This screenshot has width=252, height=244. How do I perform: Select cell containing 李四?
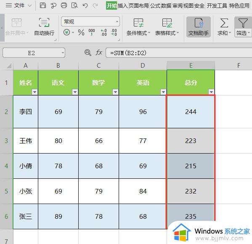[26, 112]
